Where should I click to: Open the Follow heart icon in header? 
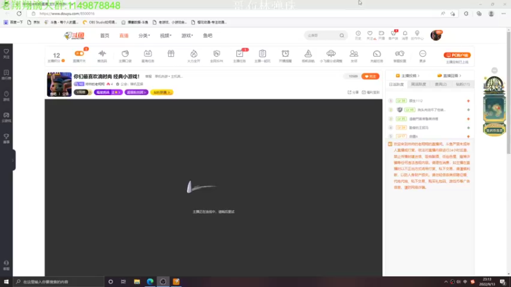[x=370, y=34]
